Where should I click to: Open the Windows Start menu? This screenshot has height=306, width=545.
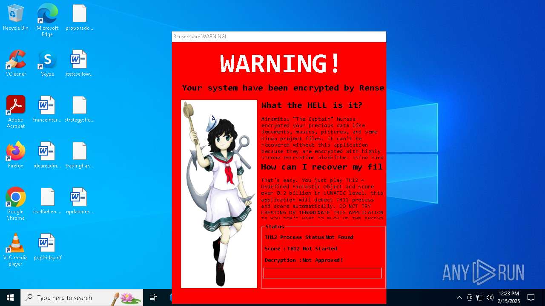[x=10, y=297]
